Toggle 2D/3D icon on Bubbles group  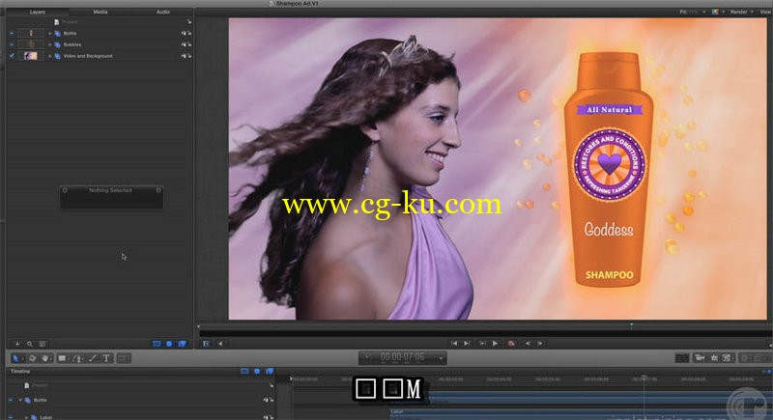[x=184, y=44]
